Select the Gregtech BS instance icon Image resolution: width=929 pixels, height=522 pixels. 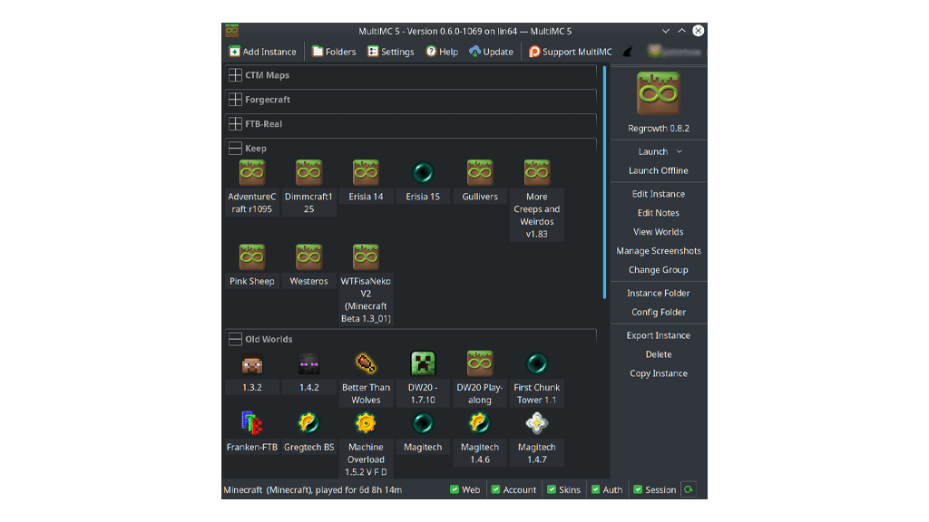pyautogui.click(x=308, y=424)
